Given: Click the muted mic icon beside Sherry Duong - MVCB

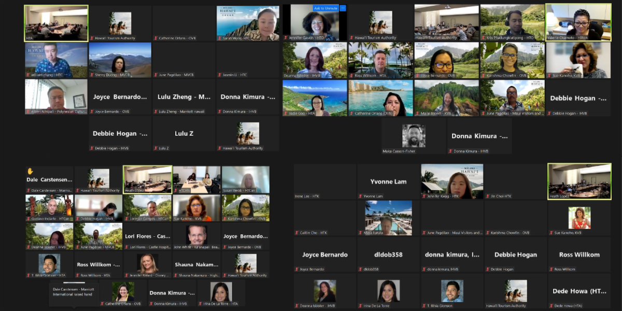Looking at the screenshot, I should 92,75.
